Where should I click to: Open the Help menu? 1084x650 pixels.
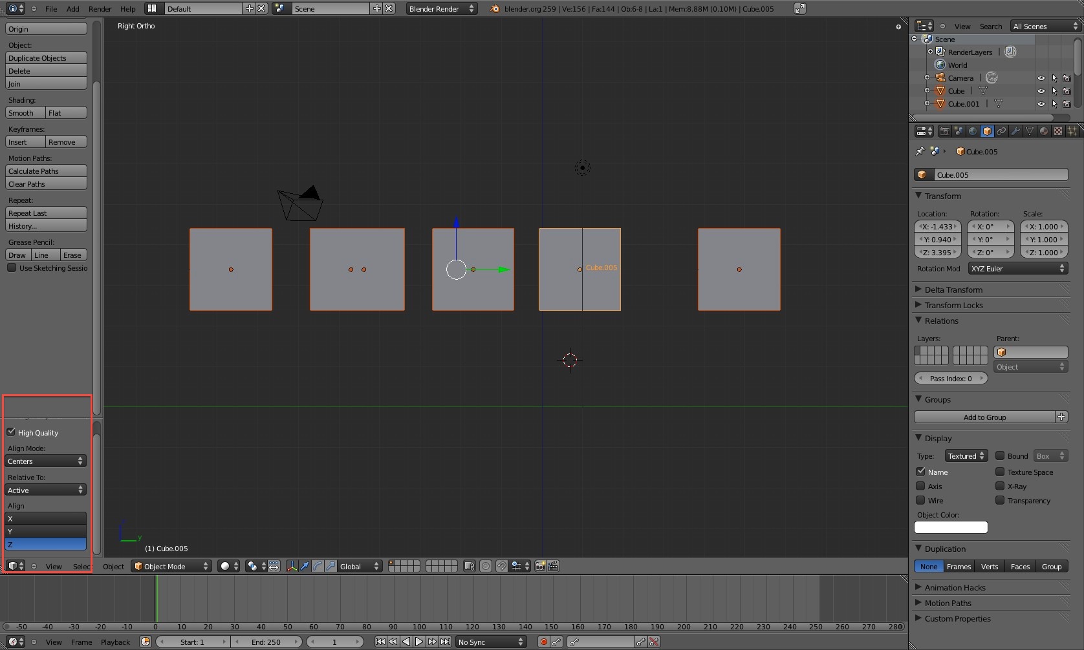[128, 8]
